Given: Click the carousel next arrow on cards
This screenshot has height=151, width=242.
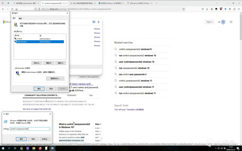Looking at the screenshot, I should pos(101,138).
